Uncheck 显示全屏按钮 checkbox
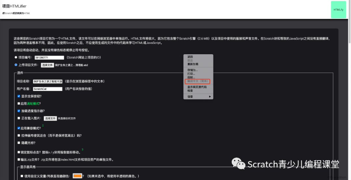 (19, 96)
